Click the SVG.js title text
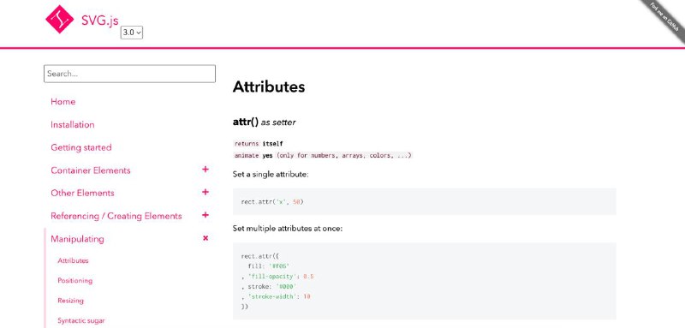 (99, 21)
